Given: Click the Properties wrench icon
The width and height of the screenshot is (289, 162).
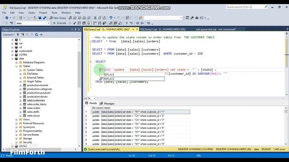Looking at the screenshot, I should [x=192, y=18].
